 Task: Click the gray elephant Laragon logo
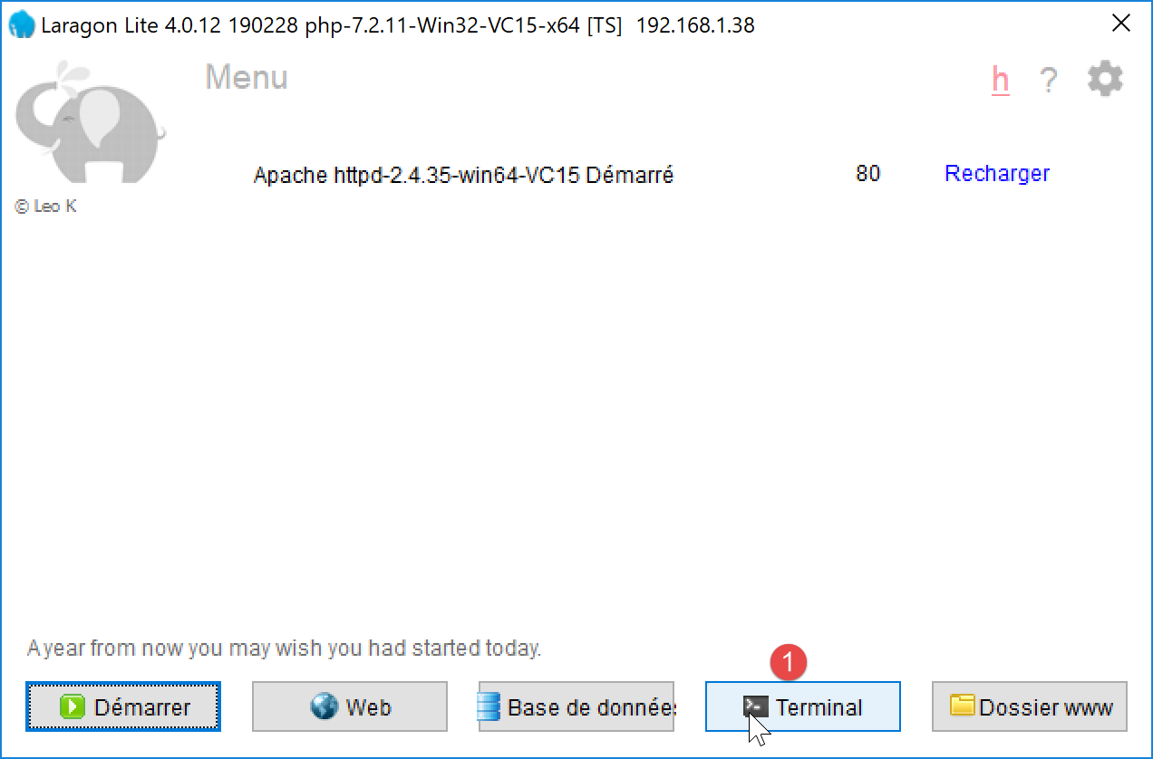[90, 121]
